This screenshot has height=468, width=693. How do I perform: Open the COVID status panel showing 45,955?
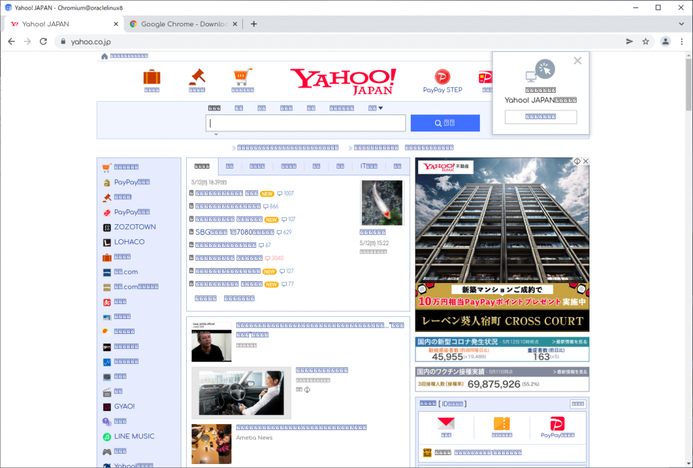502,349
